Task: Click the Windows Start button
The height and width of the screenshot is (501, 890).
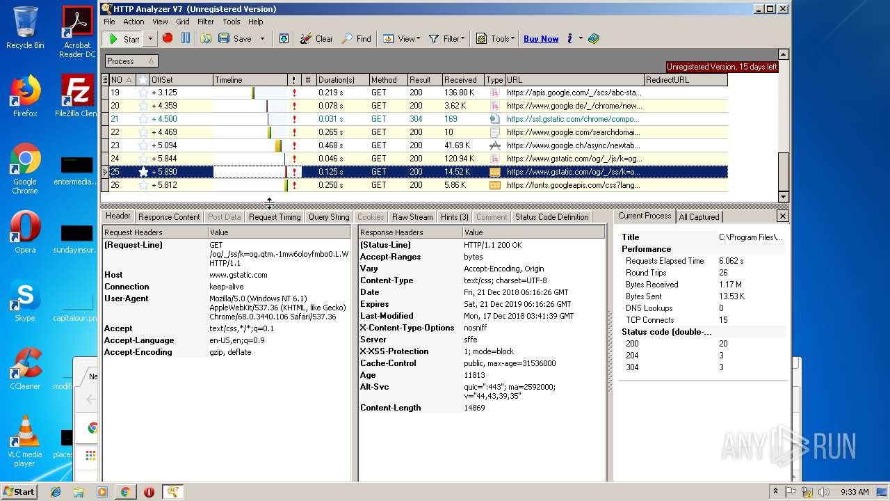Action: coord(19,492)
